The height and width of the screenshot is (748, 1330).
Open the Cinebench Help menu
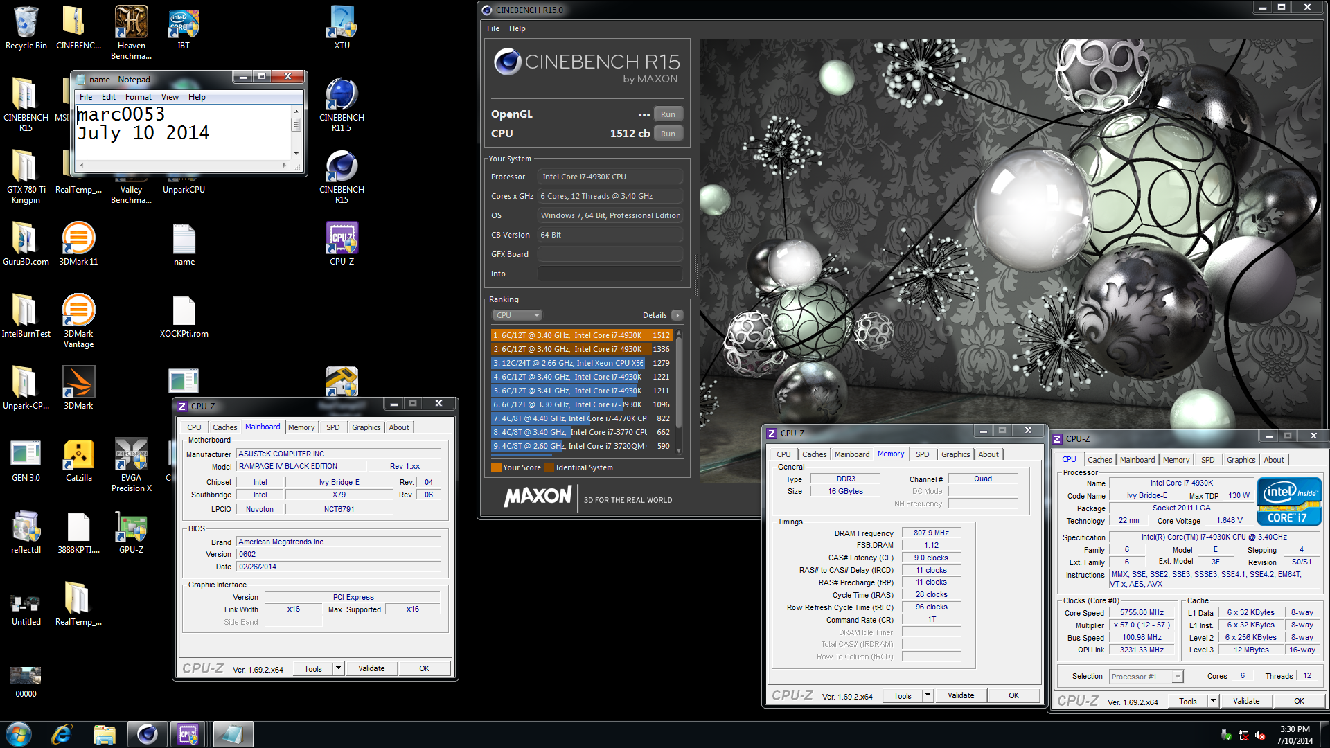pyautogui.click(x=517, y=28)
